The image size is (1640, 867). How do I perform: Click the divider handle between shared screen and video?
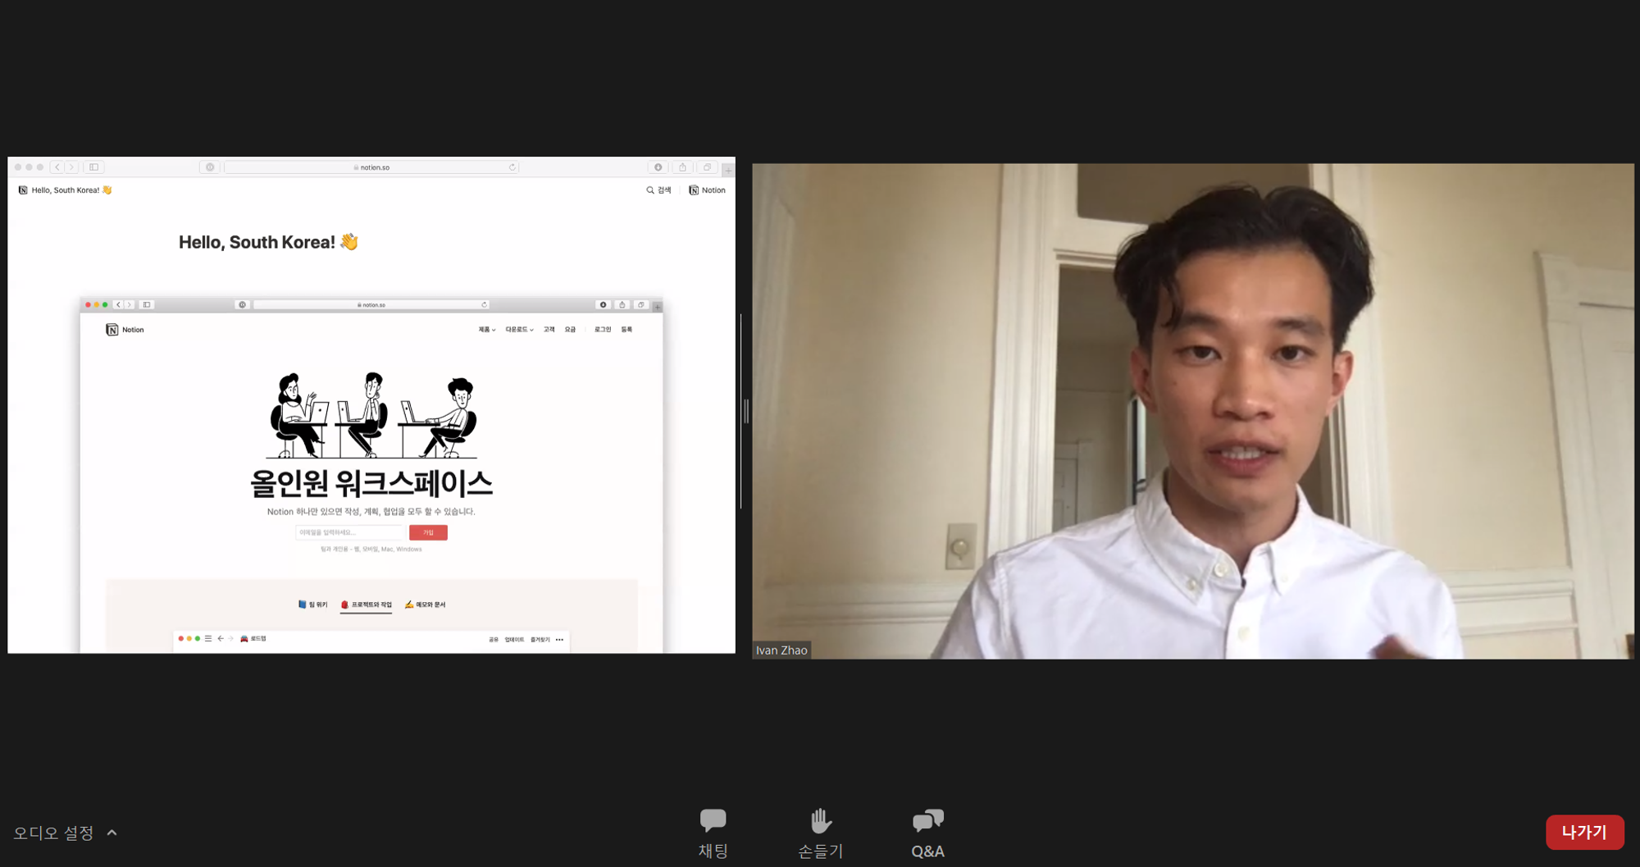(745, 411)
